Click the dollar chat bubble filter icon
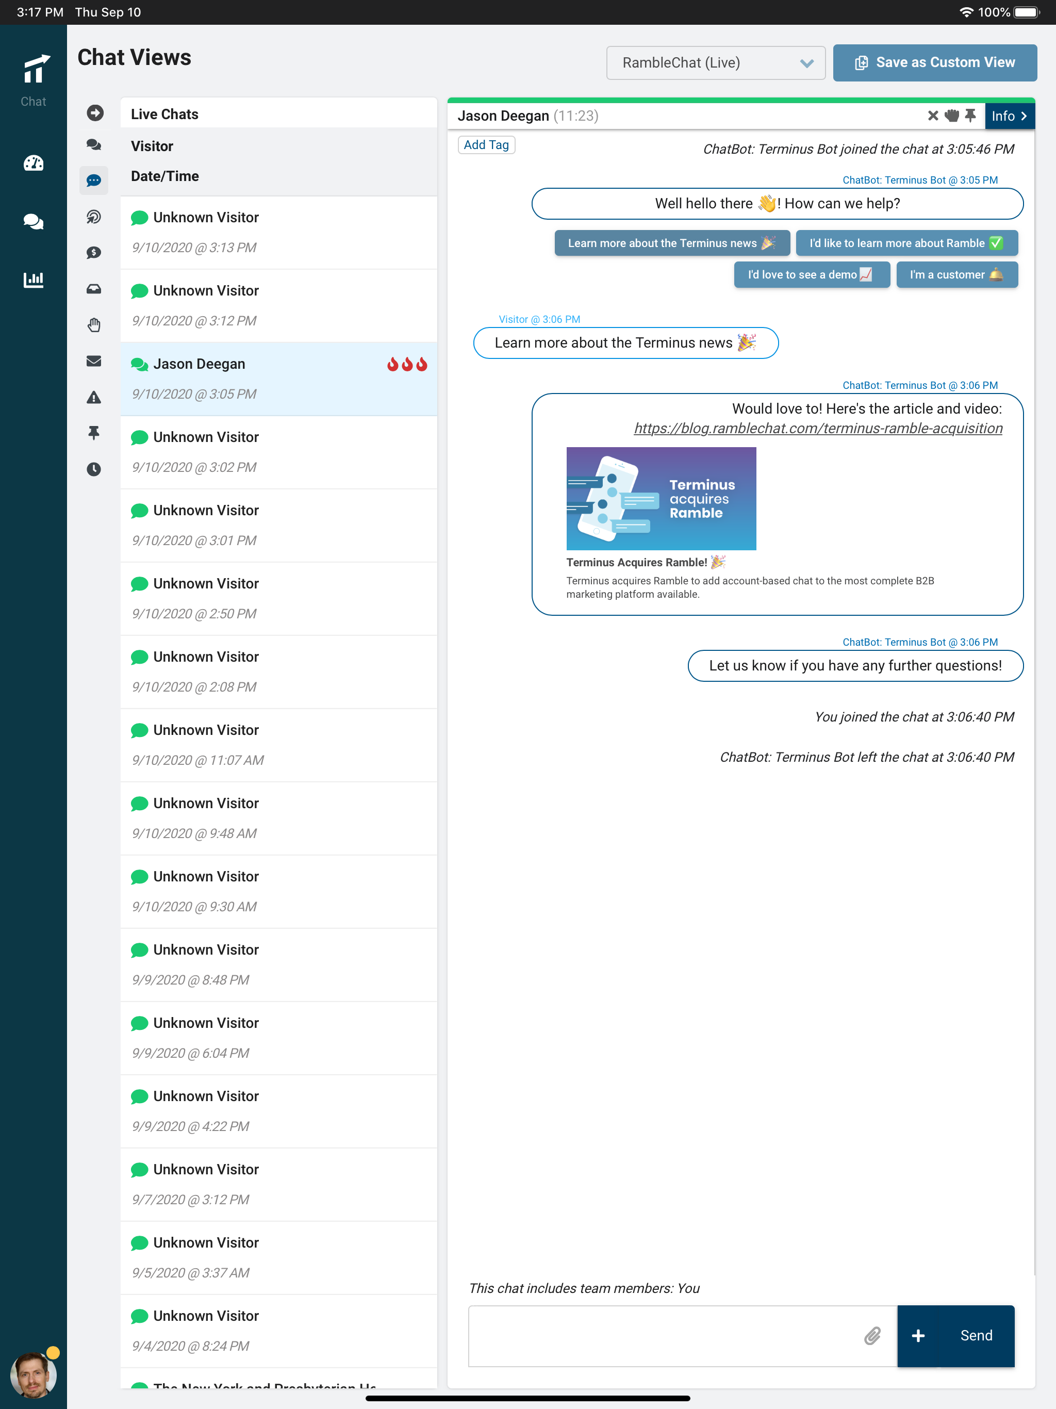Screen dimensions: 1056x1409 94,253
